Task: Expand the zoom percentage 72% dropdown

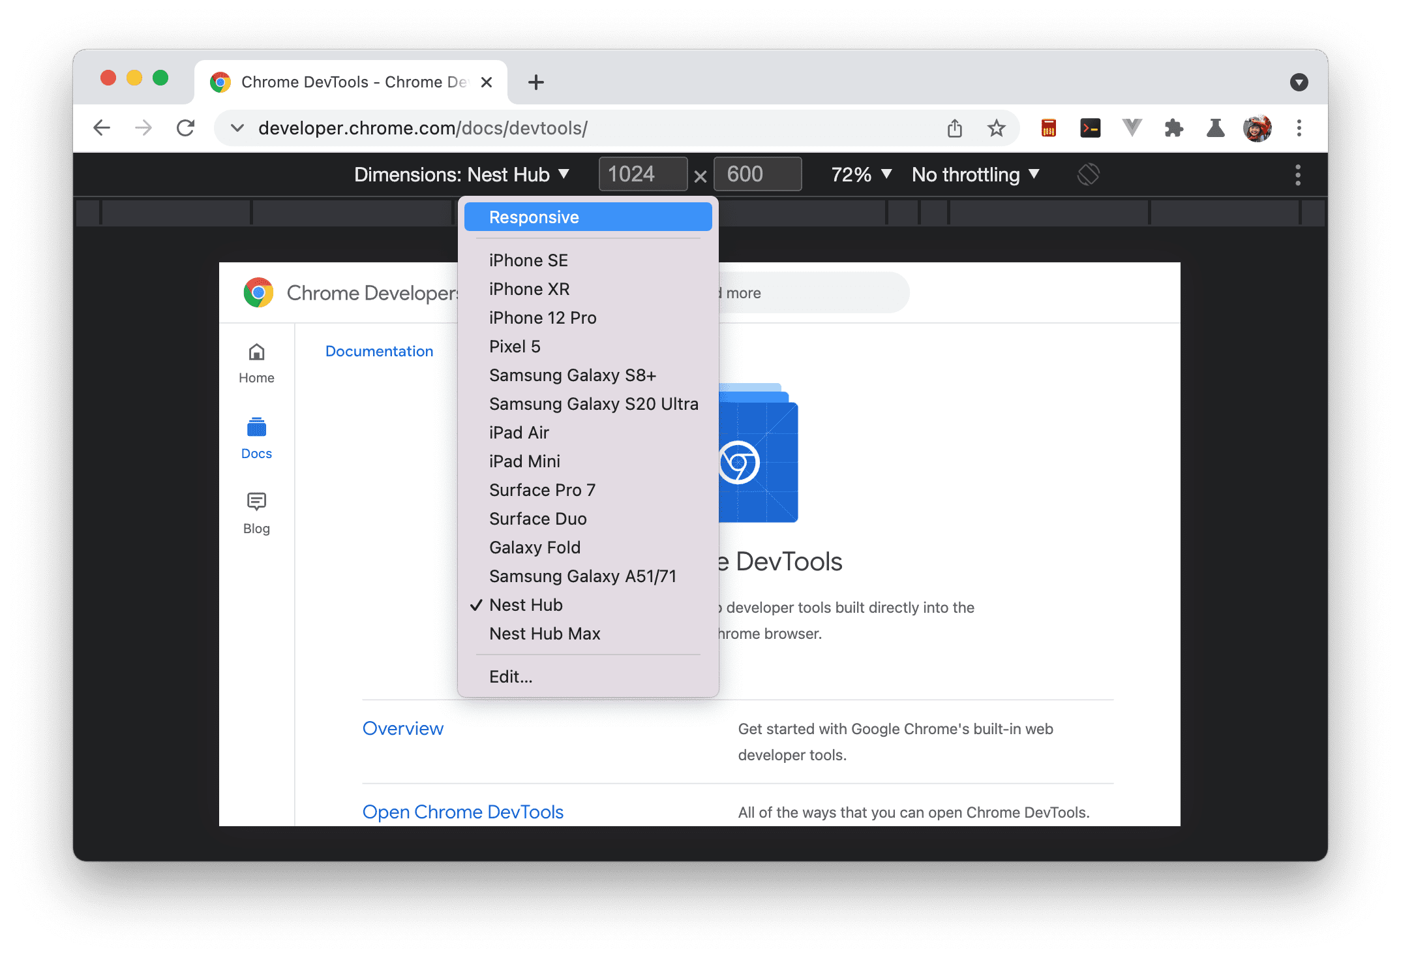Action: pos(858,175)
